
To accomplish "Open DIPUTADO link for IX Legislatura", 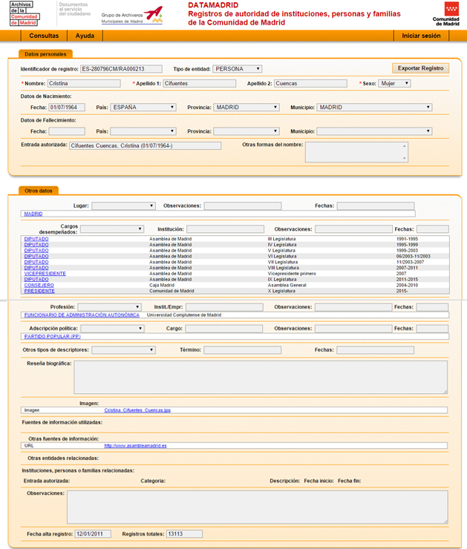I will tap(36, 280).
